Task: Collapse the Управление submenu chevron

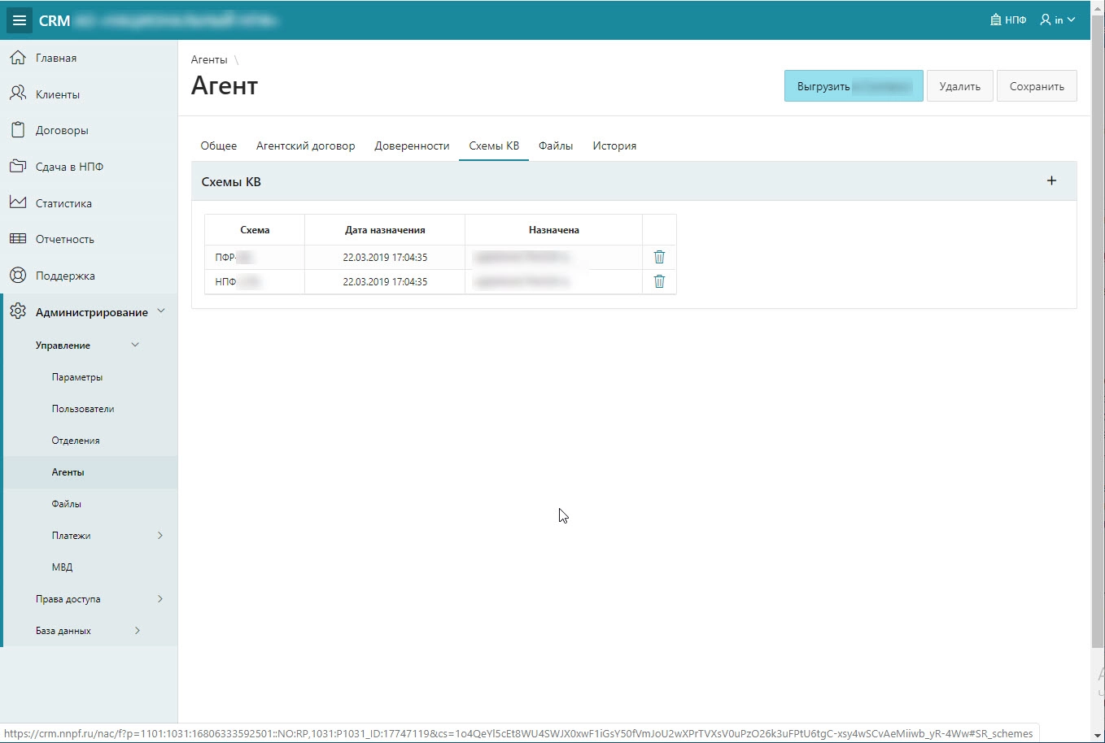Action: click(135, 345)
